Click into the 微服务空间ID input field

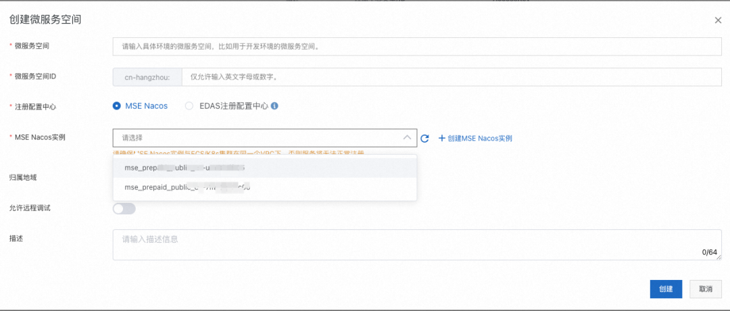click(x=452, y=77)
